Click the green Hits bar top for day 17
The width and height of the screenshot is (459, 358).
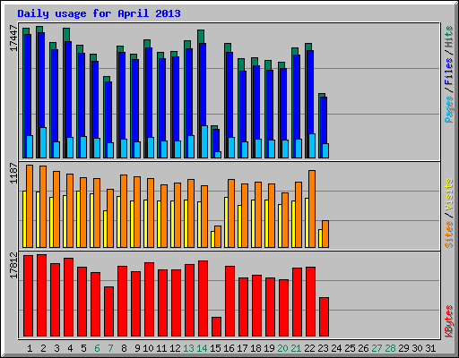point(242,64)
